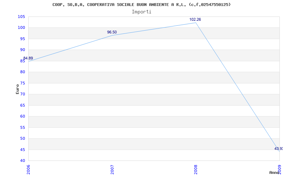The height and width of the screenshot is (176, 283).
Task: Click the 55 y-axis tick label
Action: (x=22, y=127)
